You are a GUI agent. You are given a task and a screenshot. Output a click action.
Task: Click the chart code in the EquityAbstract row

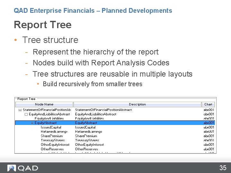(209, 123)
